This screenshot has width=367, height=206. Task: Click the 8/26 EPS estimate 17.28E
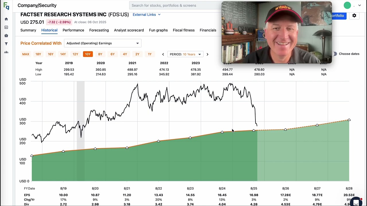(x=286, y=195)
